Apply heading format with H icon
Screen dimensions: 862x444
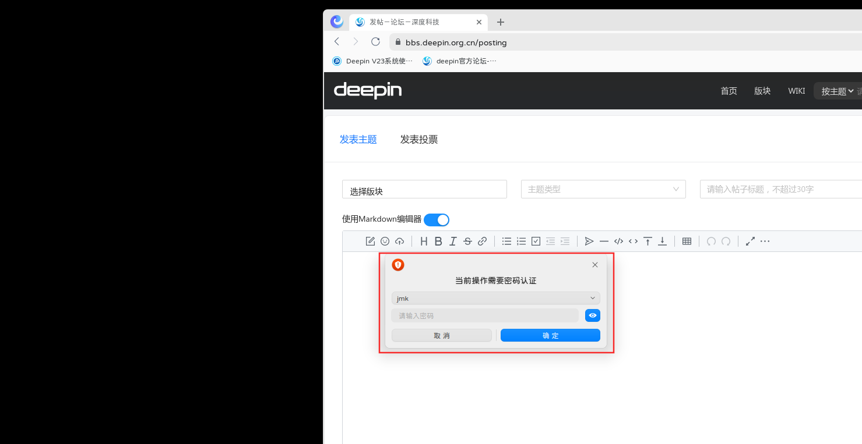pos(424,241)
